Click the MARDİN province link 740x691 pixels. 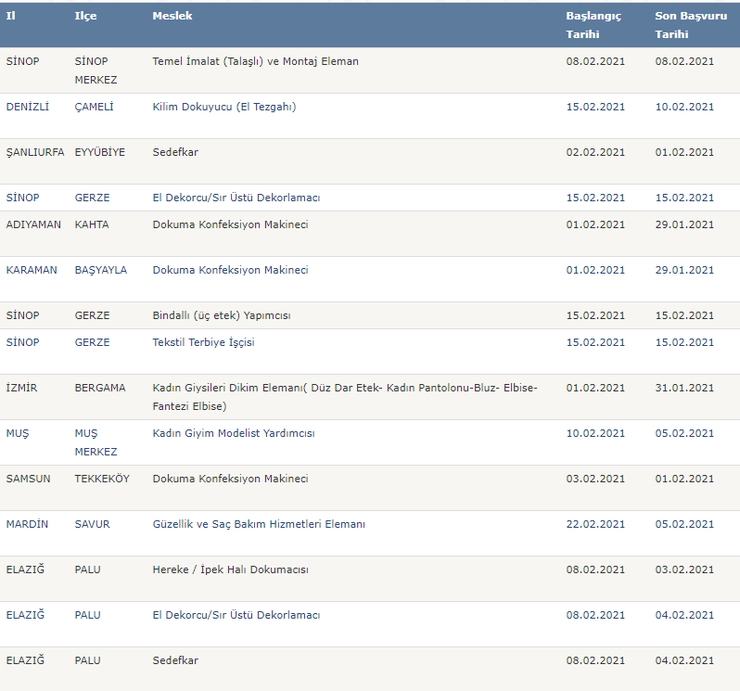pos(27,524)
